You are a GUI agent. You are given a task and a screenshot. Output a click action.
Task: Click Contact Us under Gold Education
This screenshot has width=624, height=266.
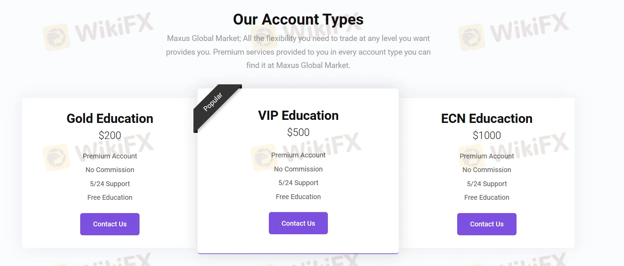[110, 224]
